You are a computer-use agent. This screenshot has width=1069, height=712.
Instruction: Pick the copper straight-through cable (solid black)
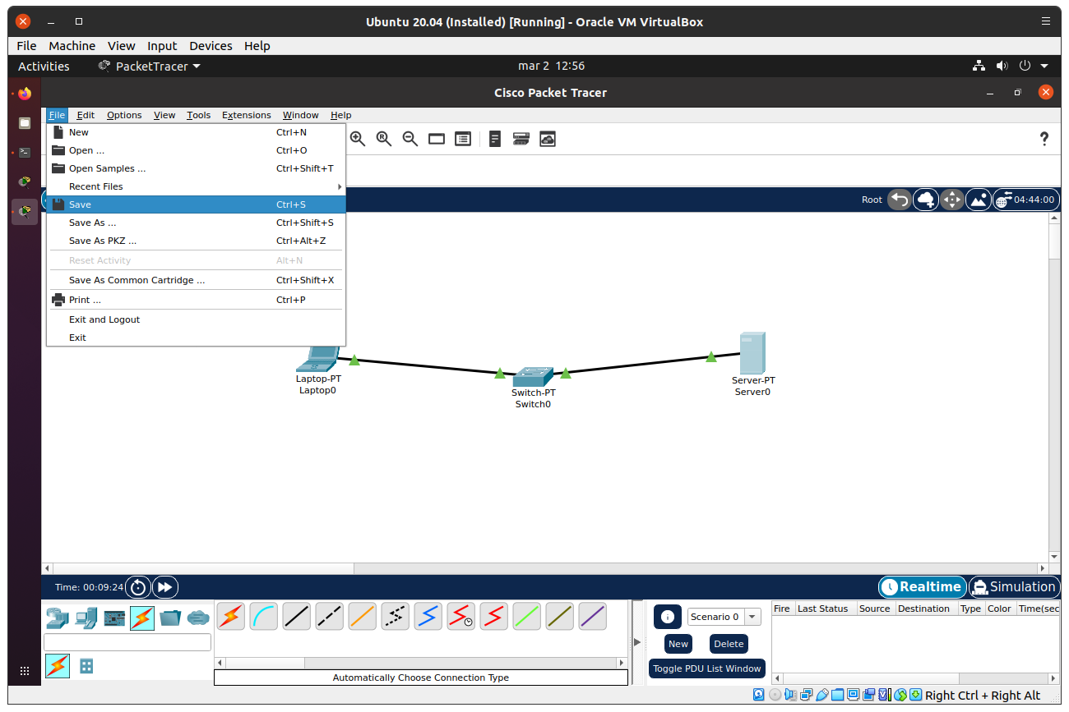[x=296, y=616]
